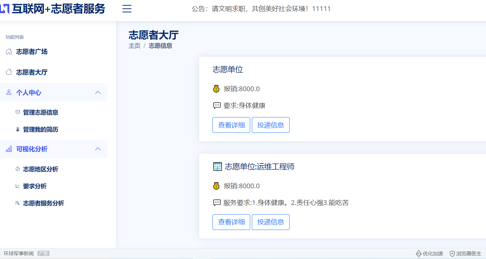Image resolution: width=486 pixels, height=259 pixels.
Task: Click the 志愿信息 breadcrumb
Action: point(160,46)
